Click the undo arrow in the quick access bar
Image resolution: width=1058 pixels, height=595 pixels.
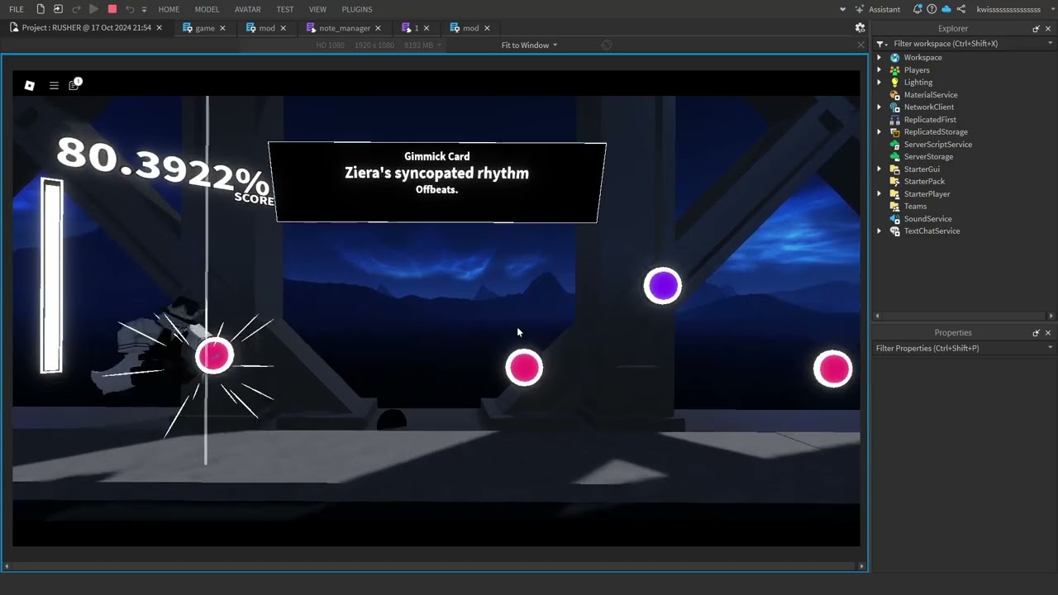(130, 9)
